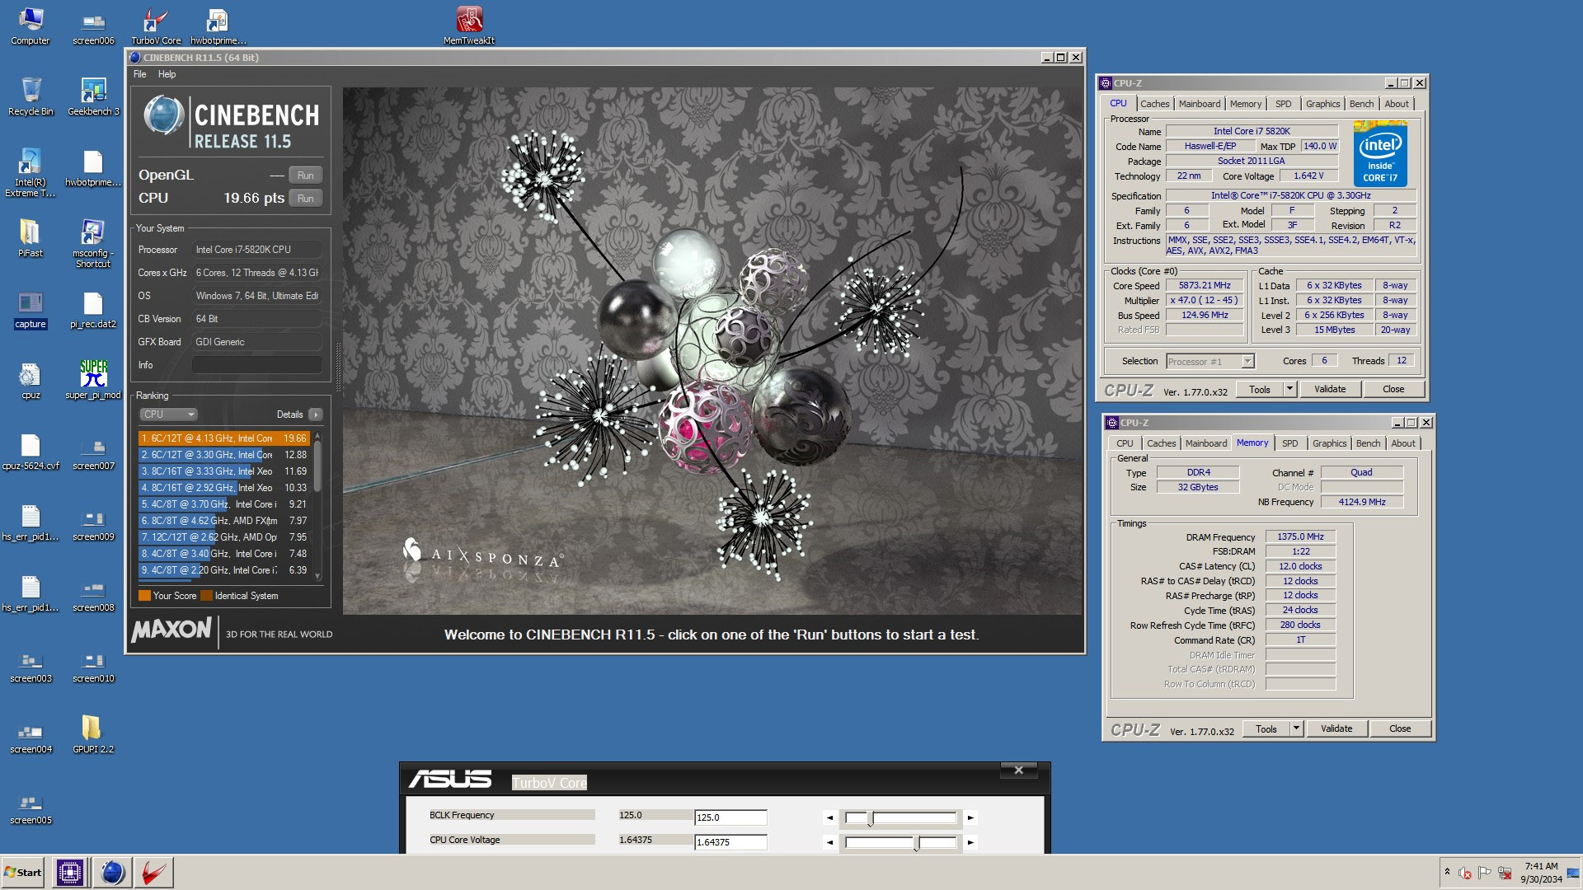Screen dimensions: 1583x890
Task: Open the Intel(R) Extreme Tuning shortcut
Action: [31, 173]
